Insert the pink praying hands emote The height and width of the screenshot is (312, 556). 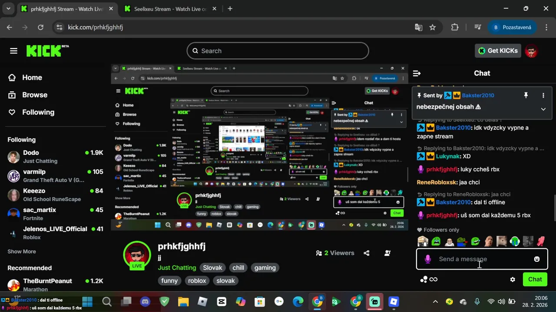pyautogui.click(x=541, y=241)
